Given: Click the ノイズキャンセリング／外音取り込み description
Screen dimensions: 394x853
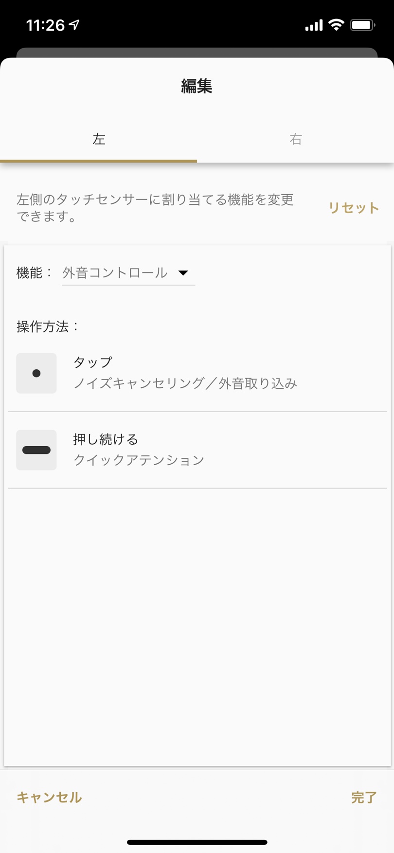Looking at the screenshot, I should click(x=185, y=384).
